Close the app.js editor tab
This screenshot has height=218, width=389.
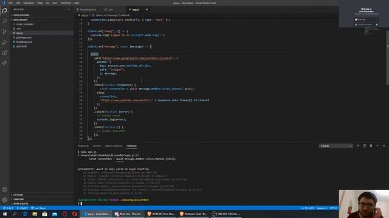point(146,10)
